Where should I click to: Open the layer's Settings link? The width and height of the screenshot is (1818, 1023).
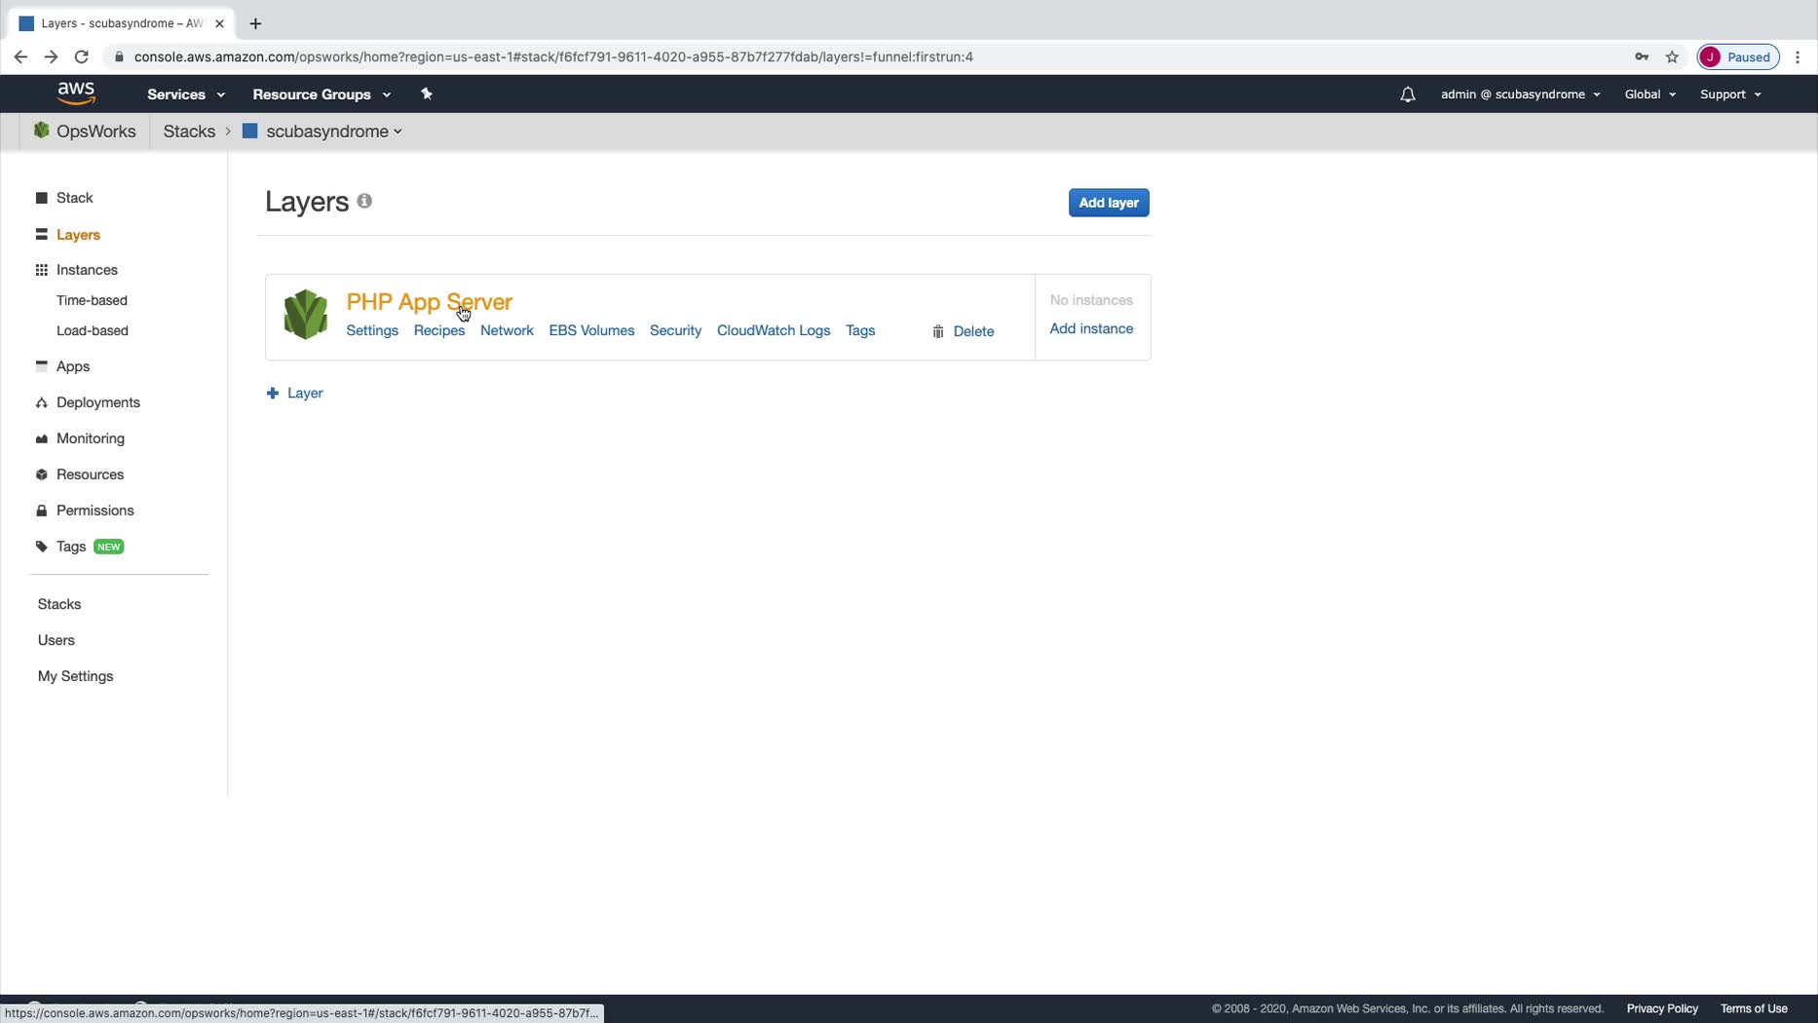pos(372,330)
